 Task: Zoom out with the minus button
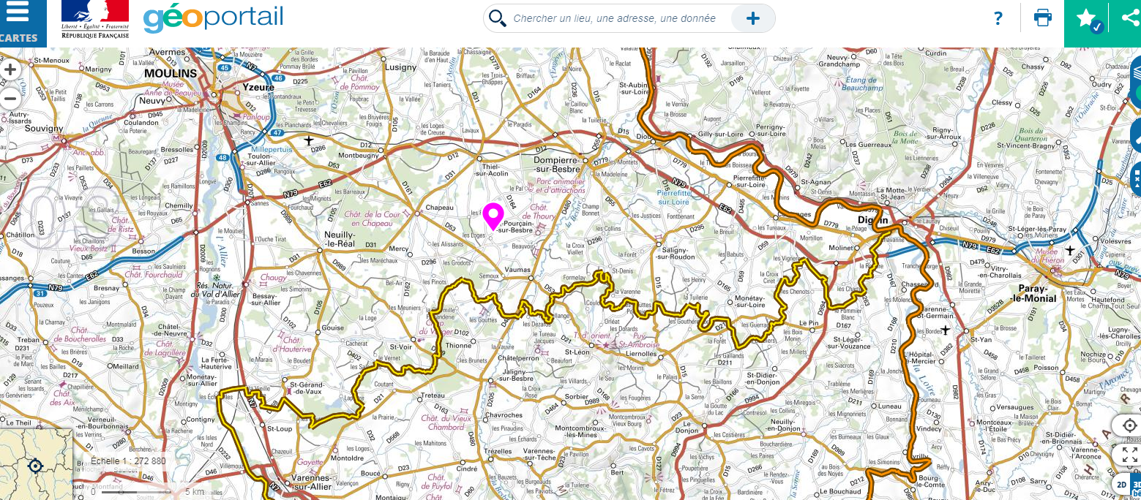tap(10, 98)
